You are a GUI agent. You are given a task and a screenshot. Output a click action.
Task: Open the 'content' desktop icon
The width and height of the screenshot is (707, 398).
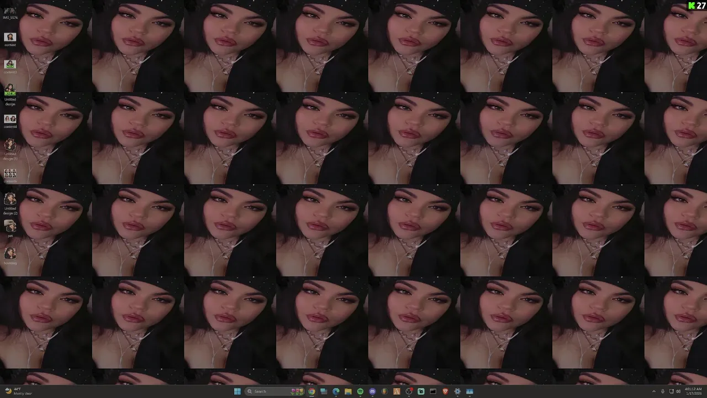[x=10, y=39]
